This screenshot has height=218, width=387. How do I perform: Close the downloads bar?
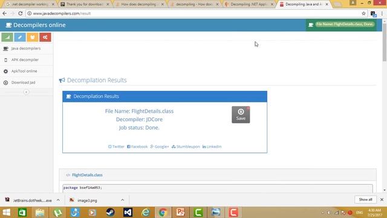click(382, 199)
